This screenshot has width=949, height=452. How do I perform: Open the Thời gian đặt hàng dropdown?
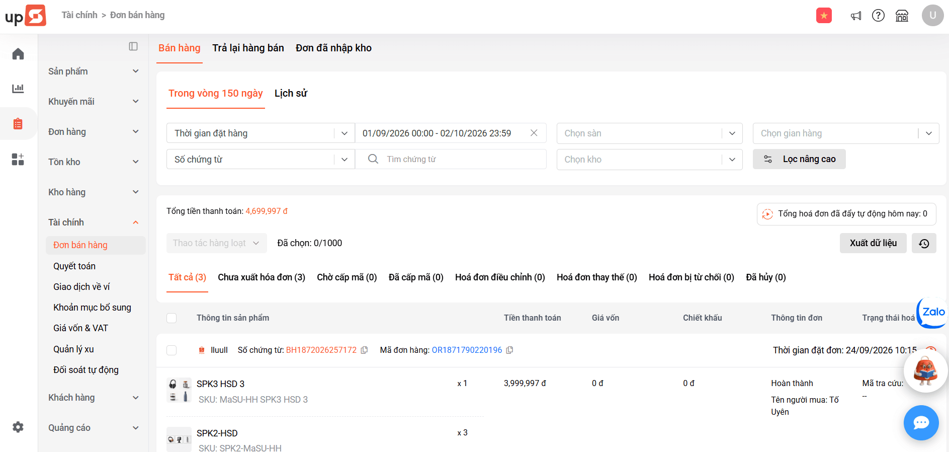pyautogui.click(x=261, y=133)
